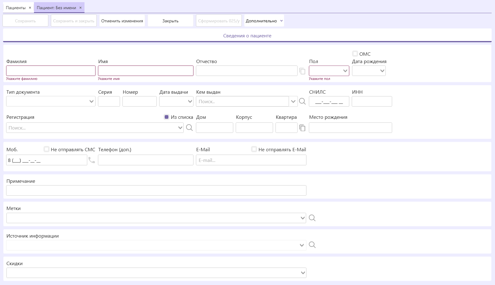
Task: Click the Укажите пол validation message
Action: pos(320,79)
